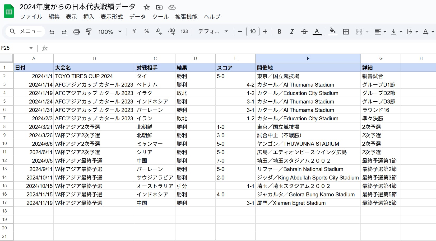
Task: Toggle bold formatting
Action: pos(279,32)
